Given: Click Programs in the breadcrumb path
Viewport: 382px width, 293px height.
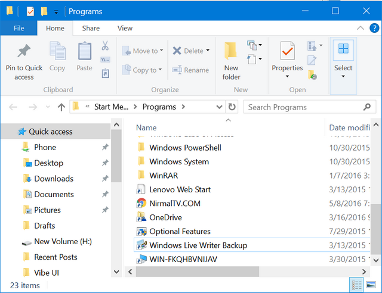Looking at the screenshot, I should tap(159, 107).
